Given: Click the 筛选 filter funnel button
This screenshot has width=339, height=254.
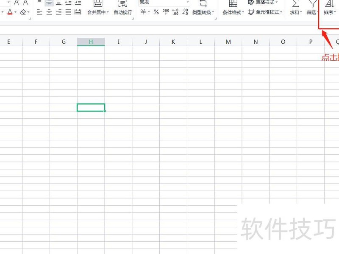Looking at the screenshot, I should point(312,8).
